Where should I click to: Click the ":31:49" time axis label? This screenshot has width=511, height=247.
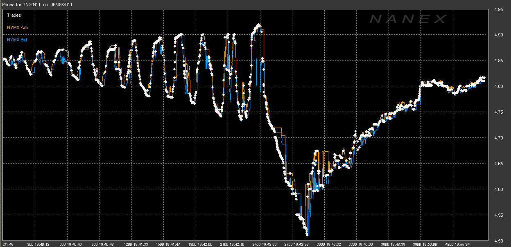(8, 244)
